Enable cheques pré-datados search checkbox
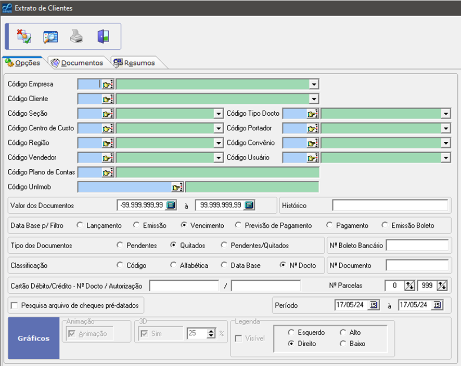The width and height of the screenshot is (461, 366). (x=15, y=305)
